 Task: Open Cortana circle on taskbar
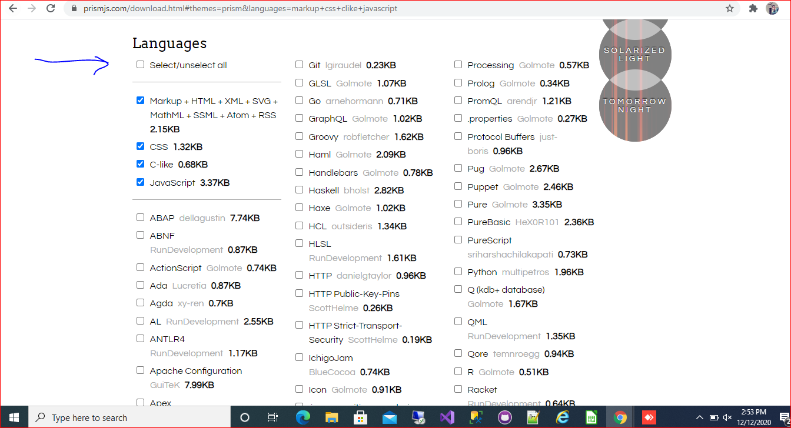(x=245, y=417)
